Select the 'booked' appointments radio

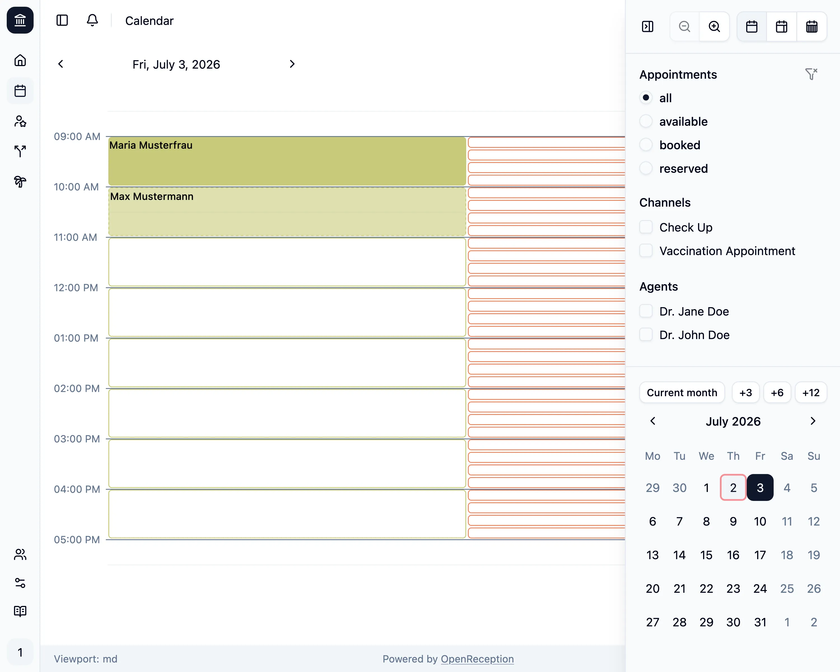tap(646, 144)
